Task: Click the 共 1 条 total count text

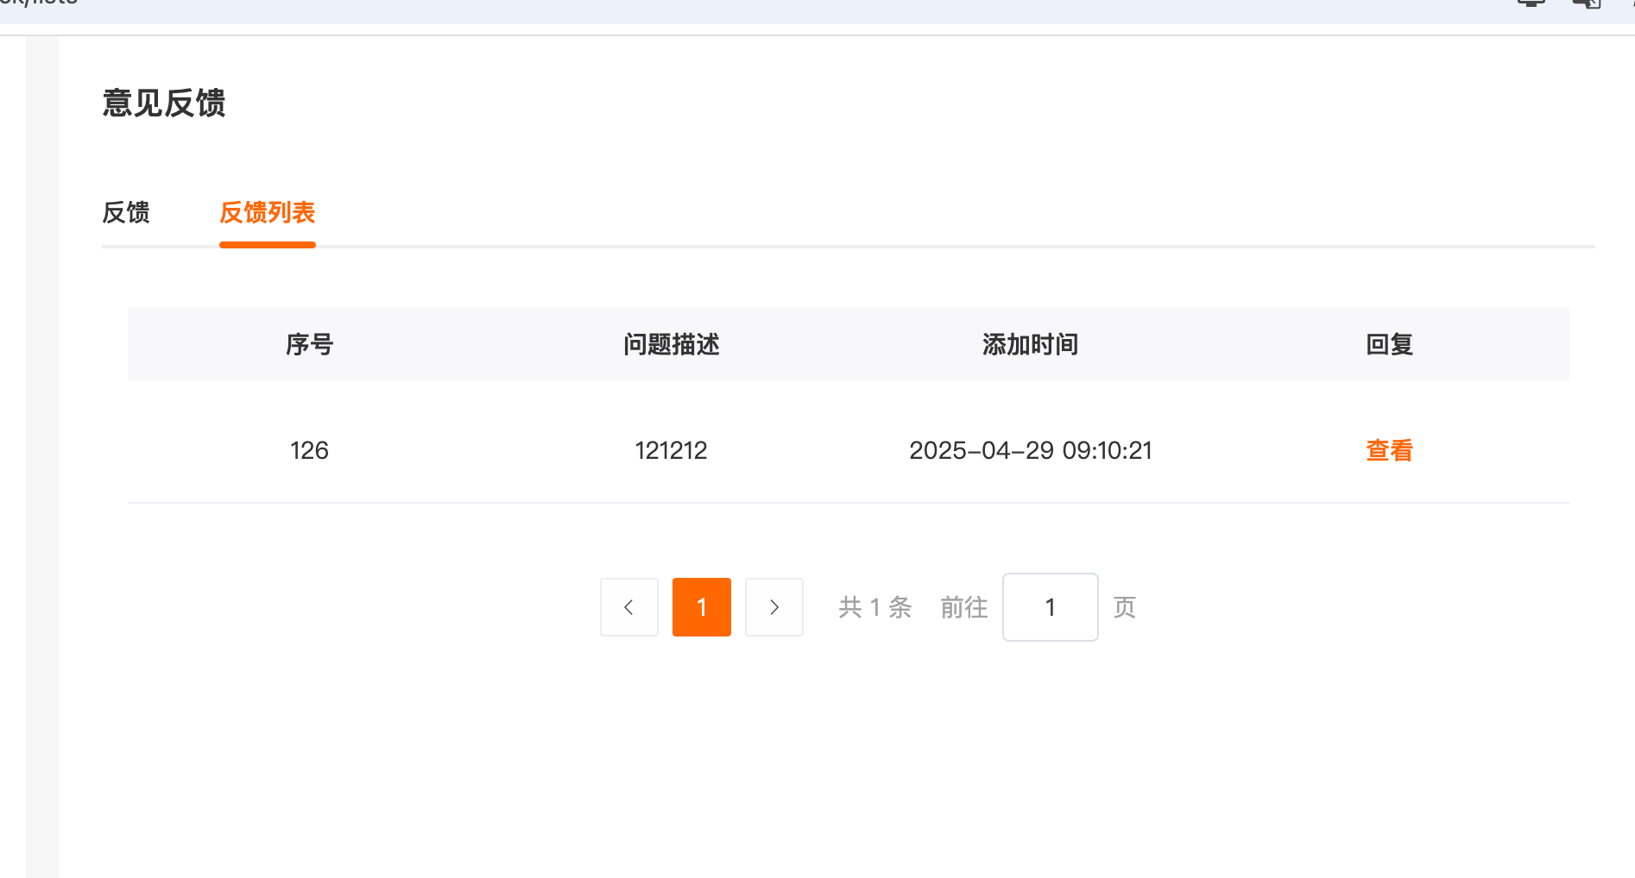Action: pos(874,607)
